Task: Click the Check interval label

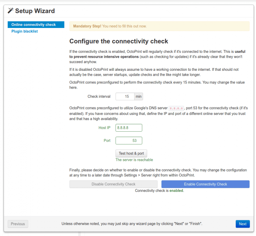Action: click(99, 97)
